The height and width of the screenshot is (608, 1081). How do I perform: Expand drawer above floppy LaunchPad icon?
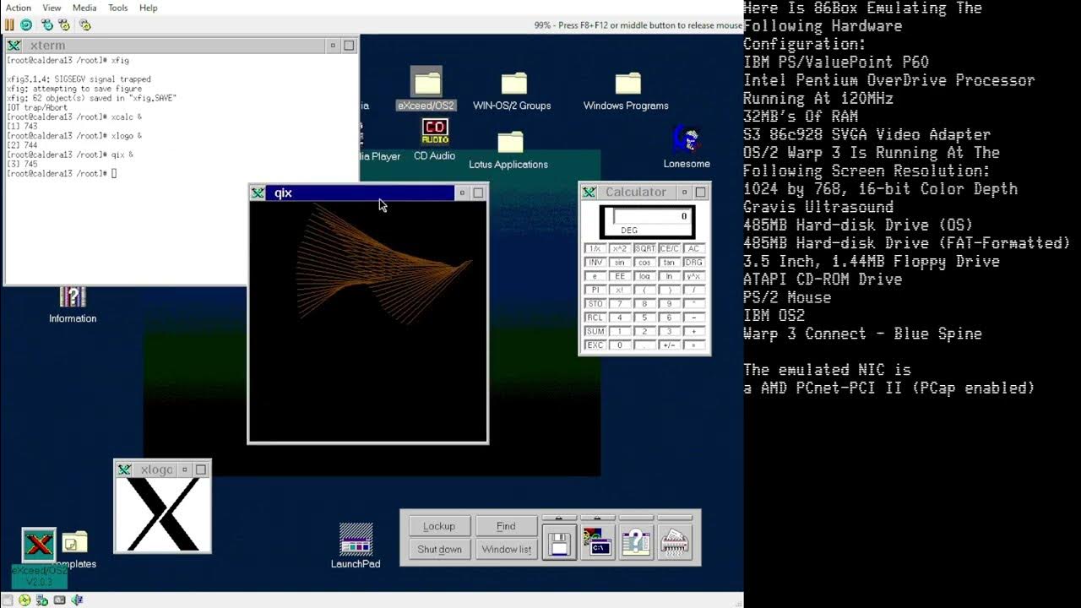point(559,518)
